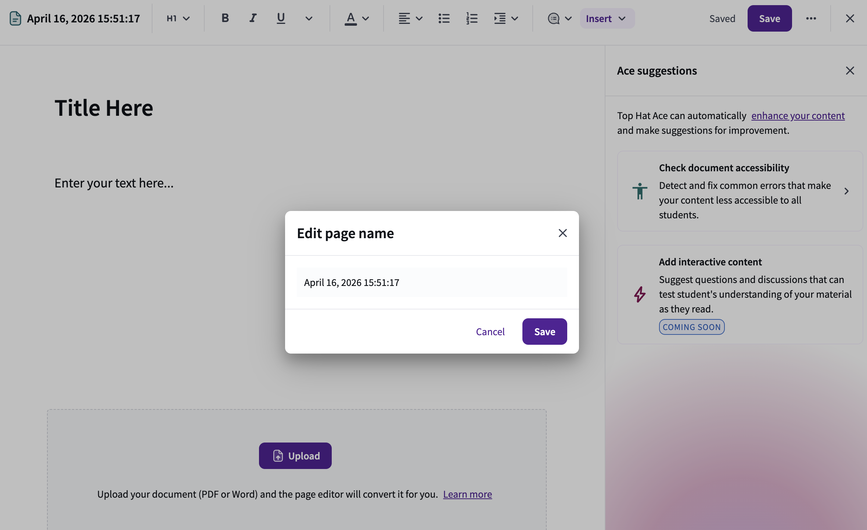Expand the accessibility card chevron arrow
The height and width of the screenshot is (530, 867).
(846, 191)
